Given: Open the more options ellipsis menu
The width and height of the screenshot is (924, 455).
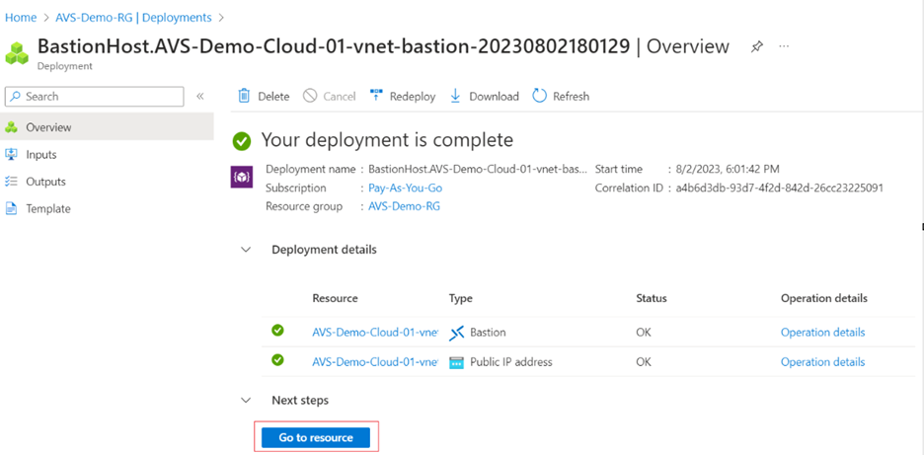Looking at the screenshot, I should [784, 46].
